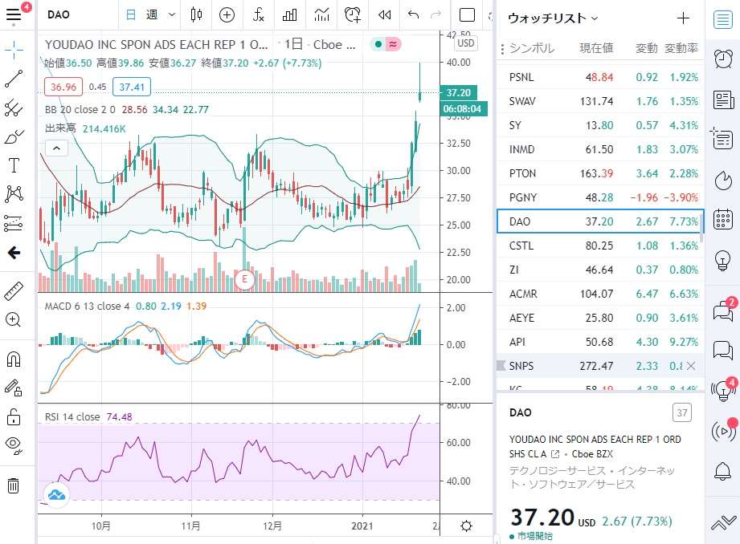The image size is (740, 544).
Task: Click the USD currency selector
Action: [x=466, y=43]
